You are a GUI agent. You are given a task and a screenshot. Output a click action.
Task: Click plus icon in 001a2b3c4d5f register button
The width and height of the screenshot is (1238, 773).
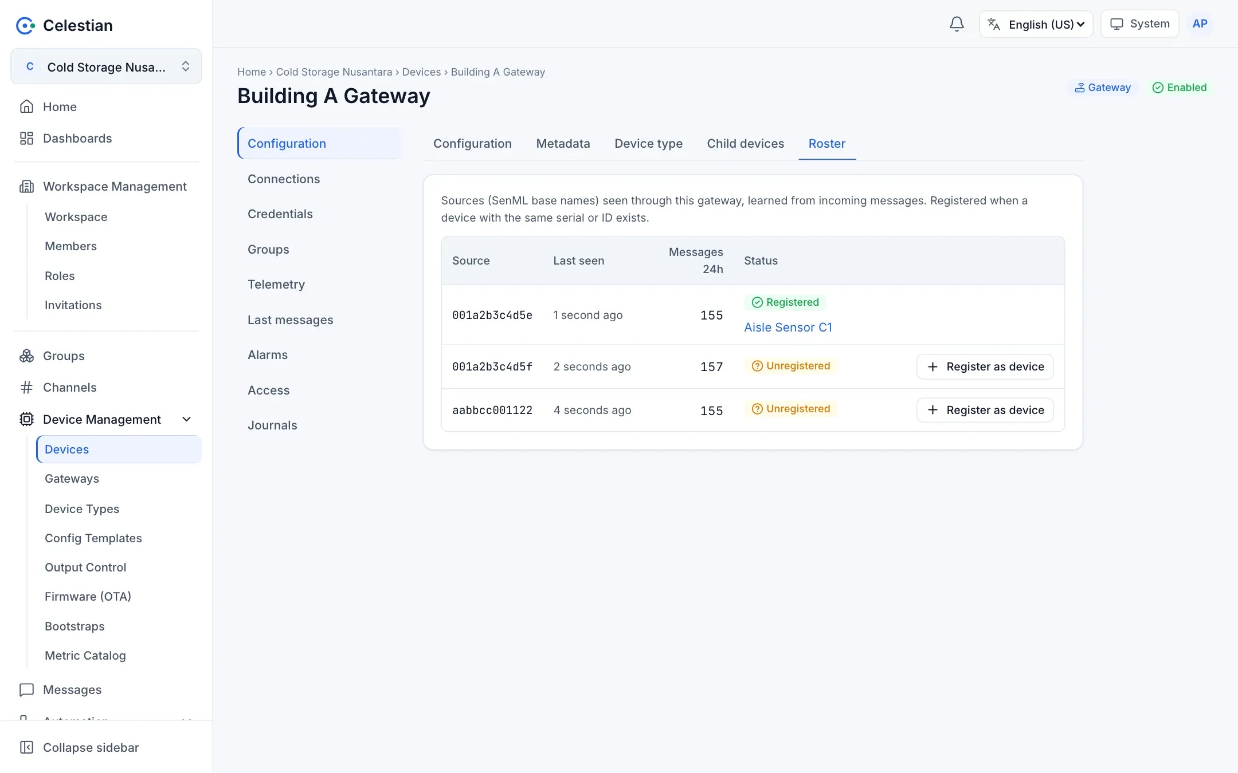point(933,366)
